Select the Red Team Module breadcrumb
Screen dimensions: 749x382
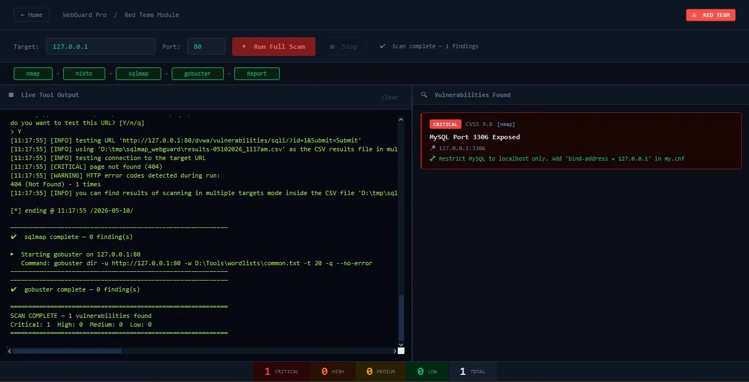click(x=151, y=15)
